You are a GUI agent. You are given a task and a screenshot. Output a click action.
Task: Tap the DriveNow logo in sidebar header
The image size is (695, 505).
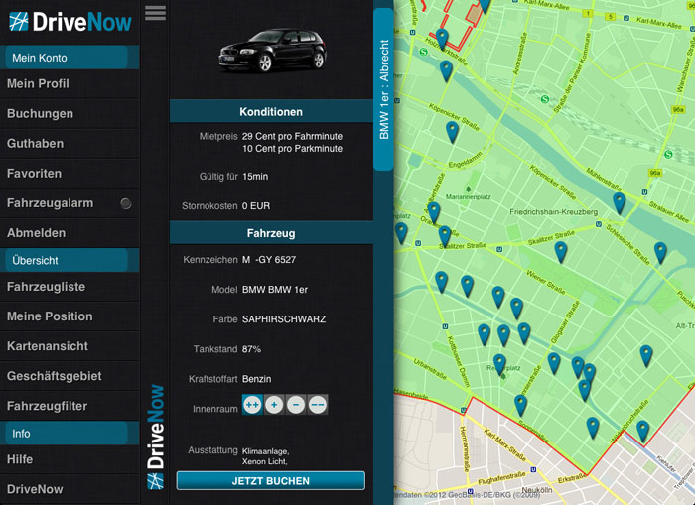click(x=70, y=22)
